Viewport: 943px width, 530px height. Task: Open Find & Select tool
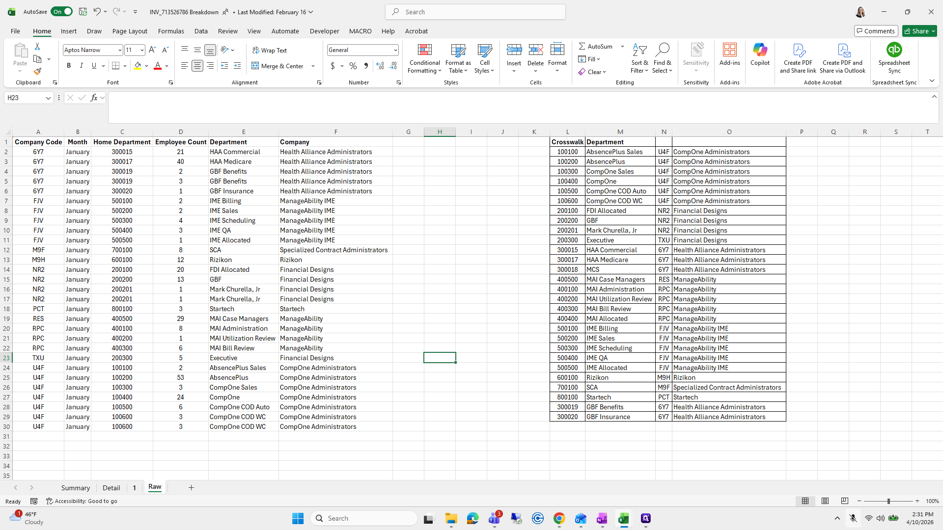pyautogui.click(x=662, y=58)
